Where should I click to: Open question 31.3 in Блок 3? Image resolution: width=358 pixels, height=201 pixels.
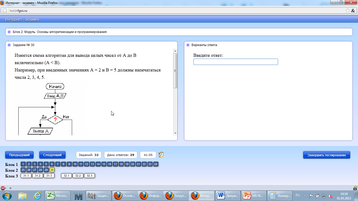coord(49,176)
